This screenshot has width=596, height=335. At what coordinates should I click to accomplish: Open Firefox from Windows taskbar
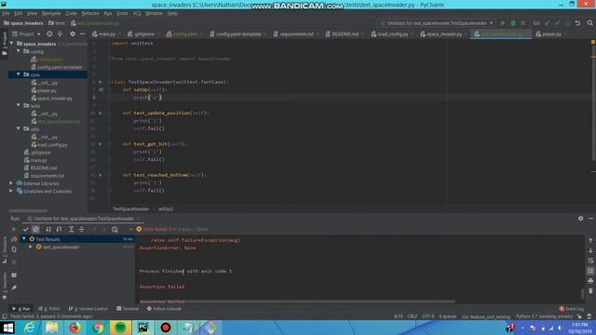pos(74,328)
